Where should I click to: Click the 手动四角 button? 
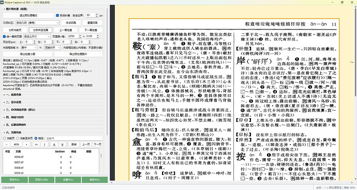70,23
